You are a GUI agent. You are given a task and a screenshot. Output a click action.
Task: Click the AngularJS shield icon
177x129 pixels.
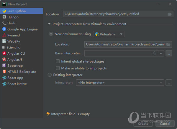[4, 59]
